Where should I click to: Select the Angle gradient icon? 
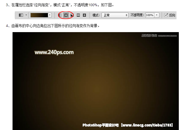click(72, 15)
